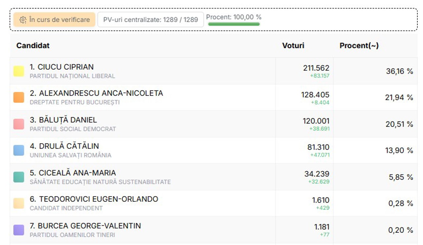Image resolution: width=423 pixels, height=245 pixels.
Task: Sort by the Voturi column header
Action: 293,46
